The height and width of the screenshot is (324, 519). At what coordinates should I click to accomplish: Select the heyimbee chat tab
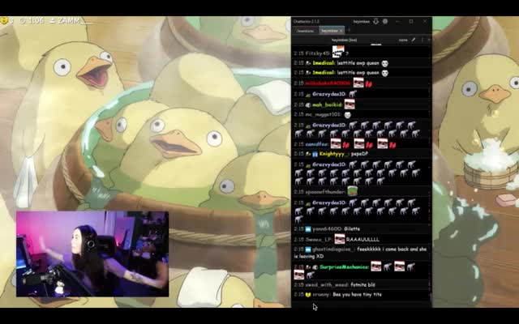[x=330, y=31]
